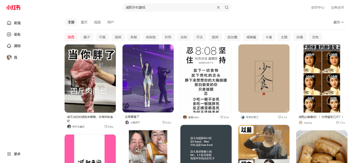Open the 更多 menu at sidebar bottom
354x163 pixels.
pos(14,154)
